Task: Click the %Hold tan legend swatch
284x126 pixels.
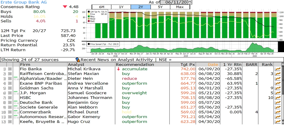Action: pos(89,19)
